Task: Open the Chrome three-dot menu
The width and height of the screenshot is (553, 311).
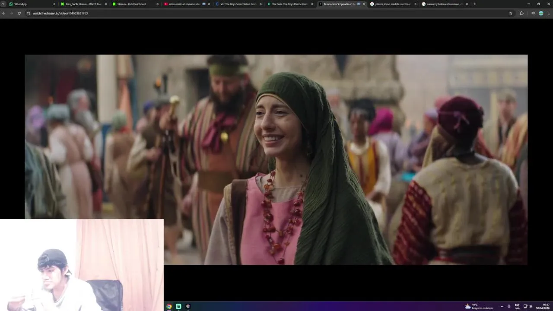Action: (549, 13)
